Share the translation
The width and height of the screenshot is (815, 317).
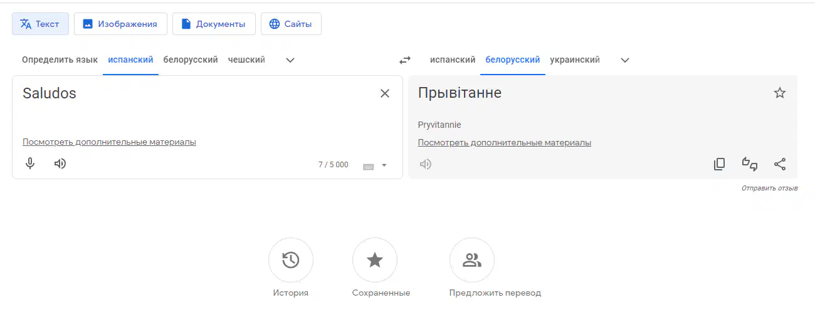780,164
